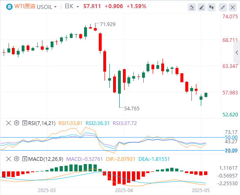Screen dimensions: 240x195
Task: Select the pencil drawing tool icon
Action: [x=202, y=7]
